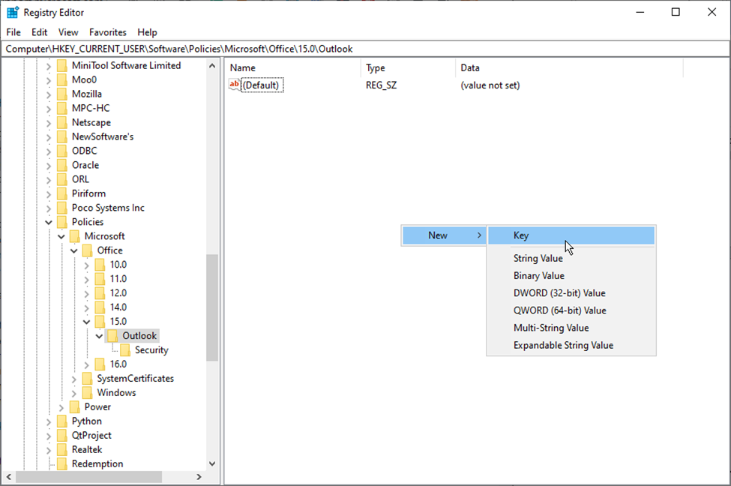
Task: Click the Realtek folder icon
Action: point(62,449)
